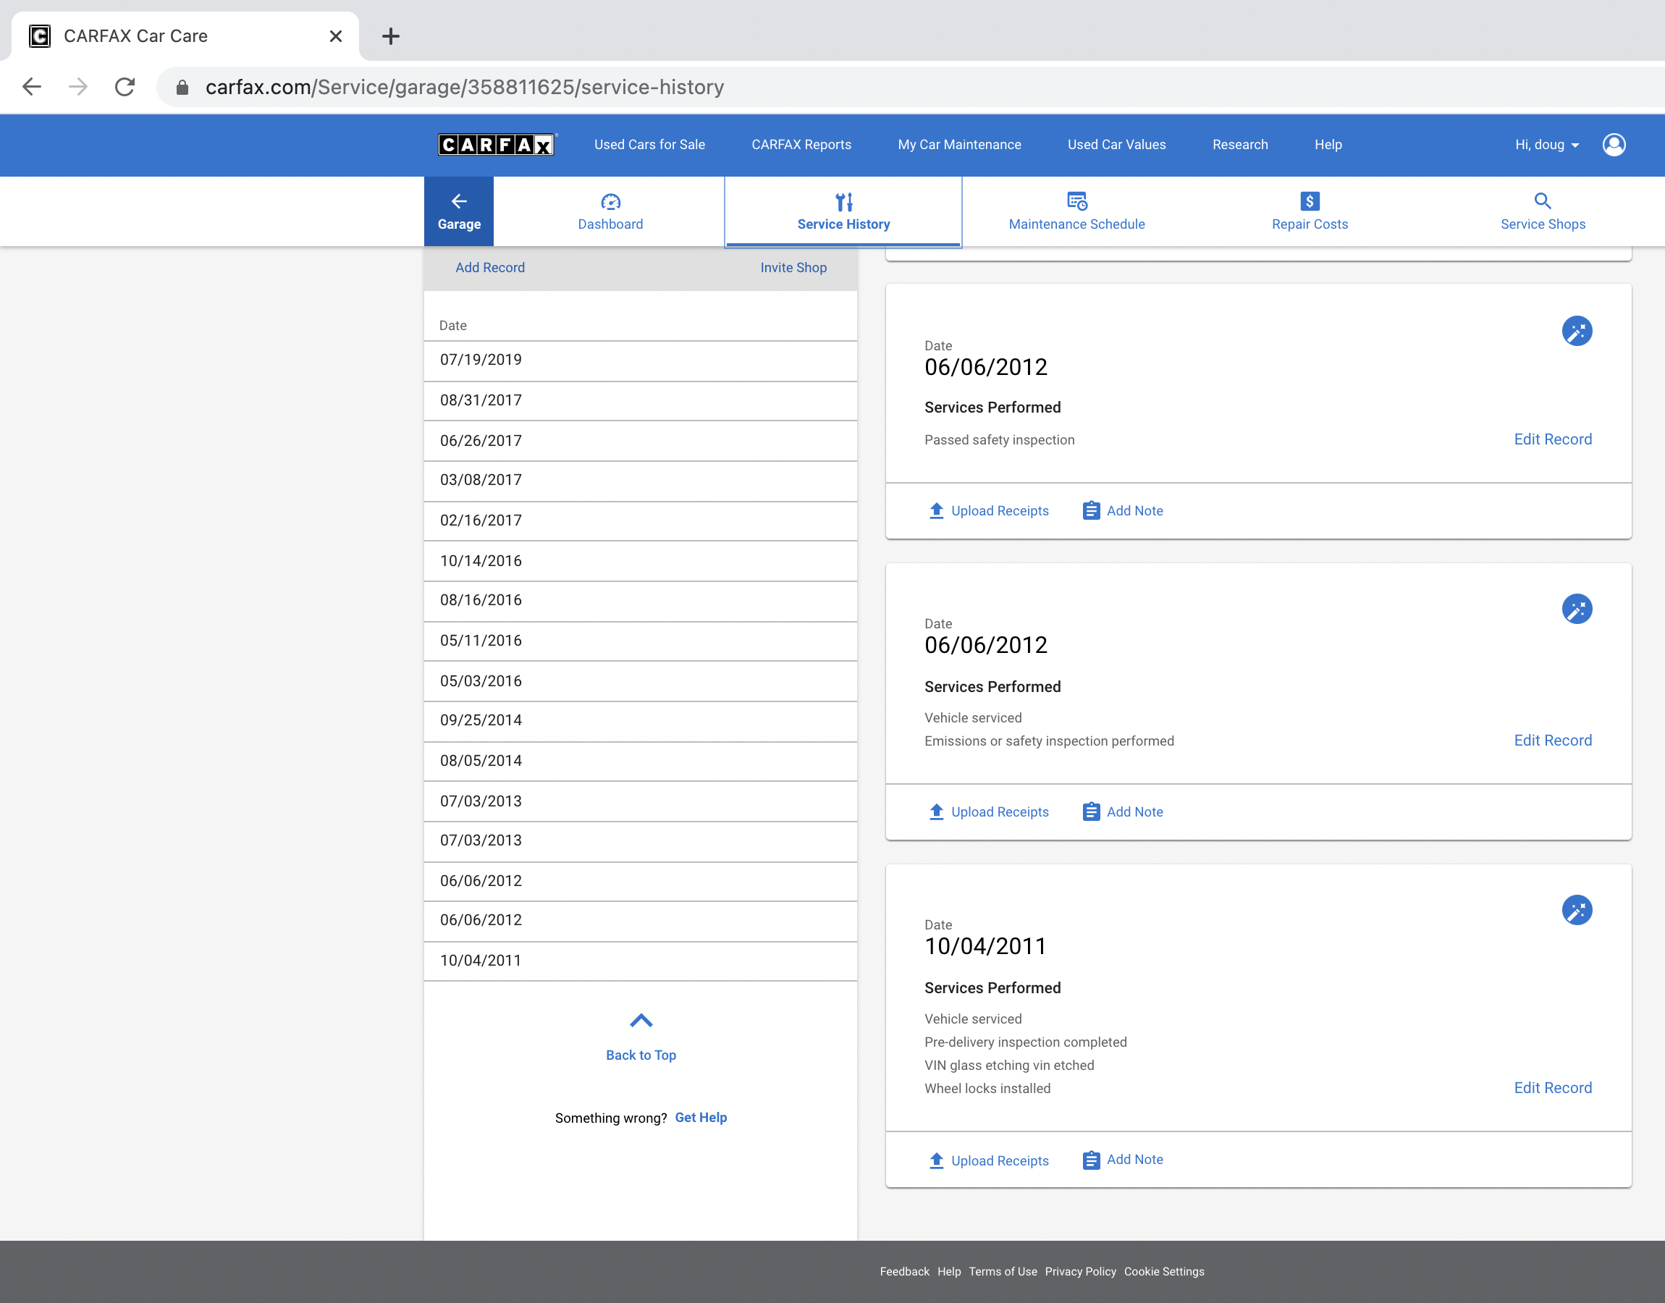Image resolution: width=1665 pixels, height=1303 pixels.
Task: Switch to Repair Costs tab
Action: tap(1310, 211)
